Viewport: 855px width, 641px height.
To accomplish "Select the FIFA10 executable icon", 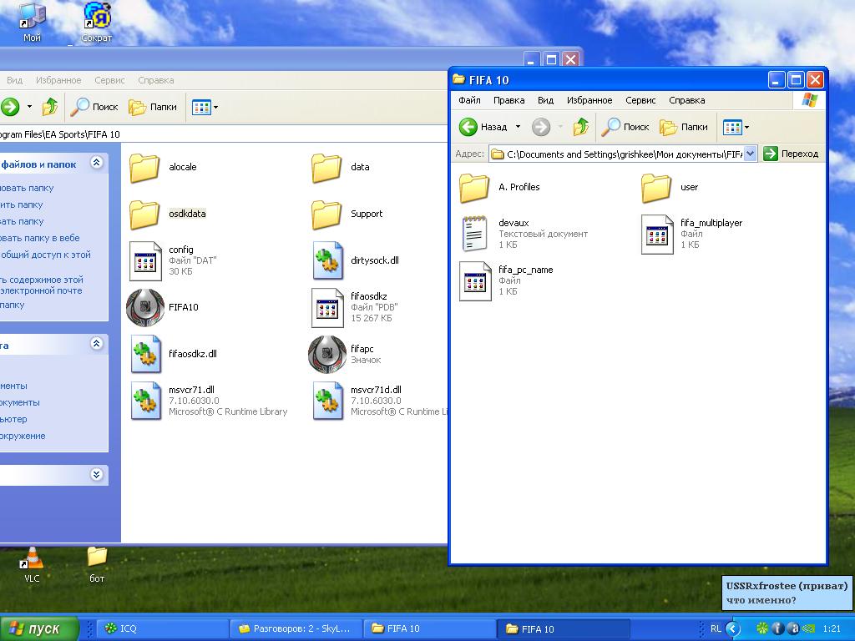I will pos(145,307).
